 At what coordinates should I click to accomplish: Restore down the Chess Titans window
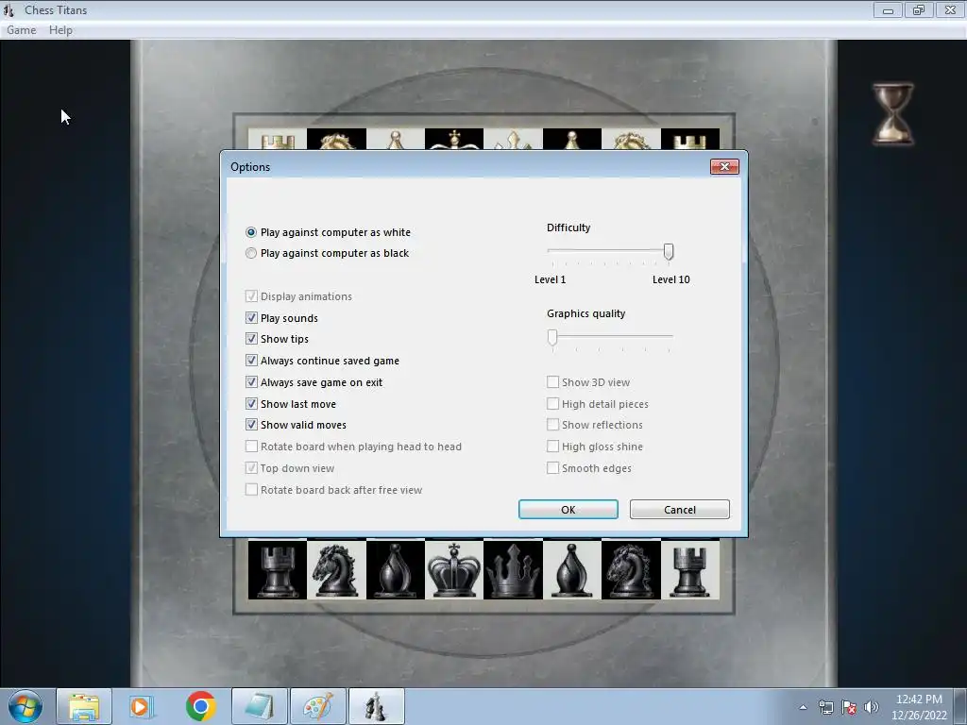coord(919,9)
